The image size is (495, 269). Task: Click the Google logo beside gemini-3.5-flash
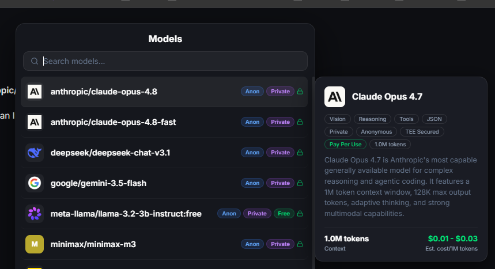click(x=35, y=183)
